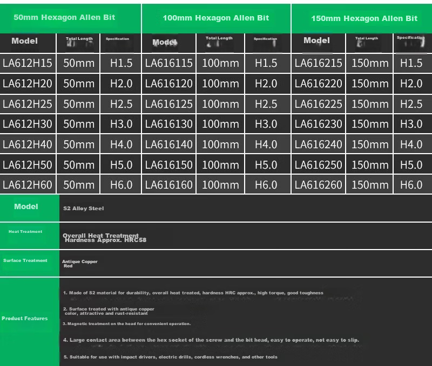Click the S2 Alloy Steel text

pos(84,209)
